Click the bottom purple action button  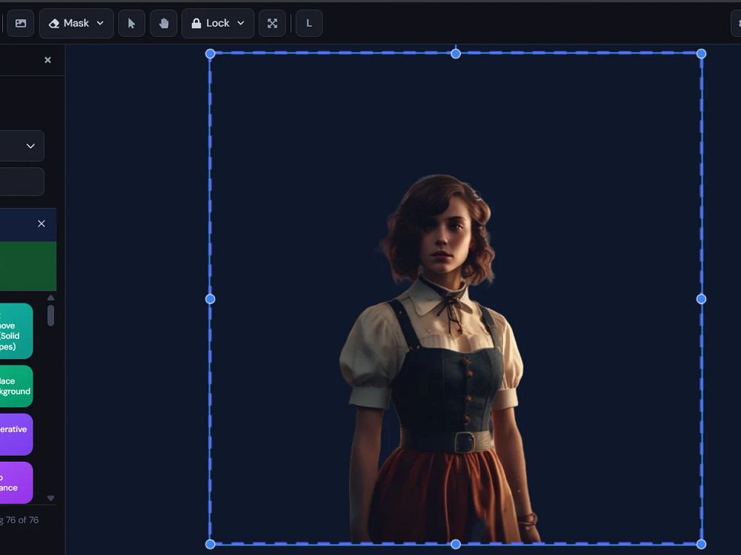click(x=15, y=482)
